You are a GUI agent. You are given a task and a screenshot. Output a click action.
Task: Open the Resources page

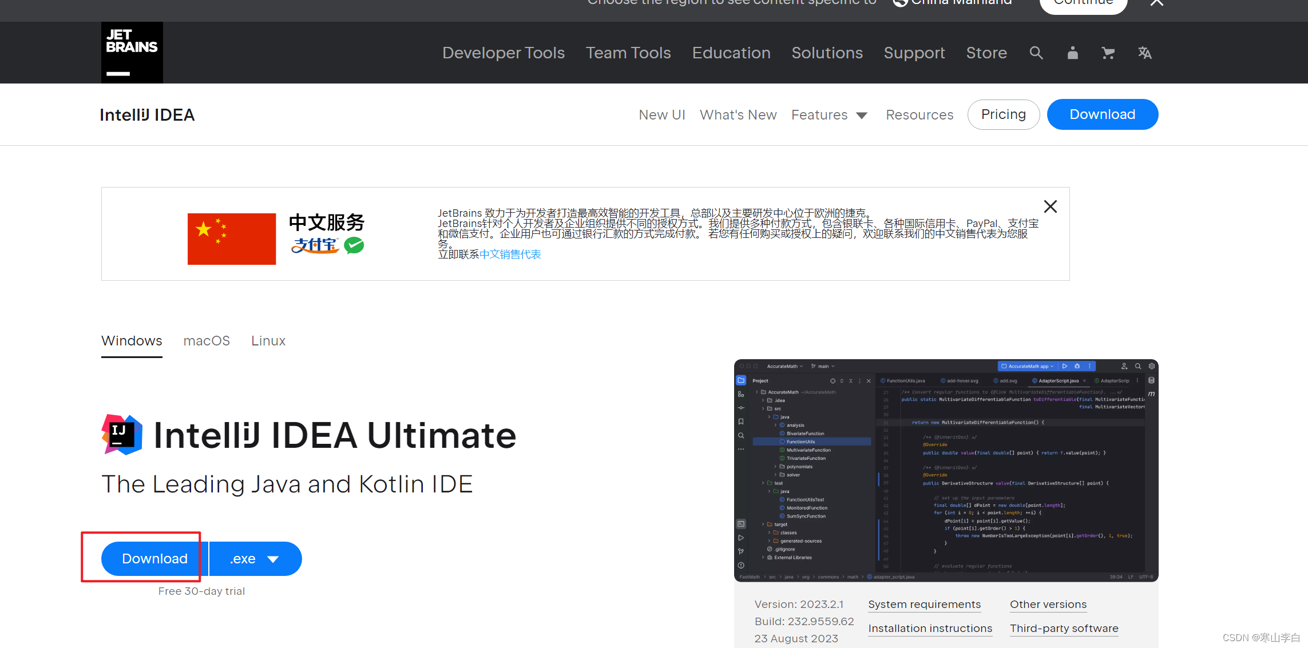pyautogui.click(x=919, y=115)
